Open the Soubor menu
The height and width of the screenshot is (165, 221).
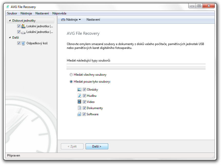pyautogui.click(x=12, y=13)
